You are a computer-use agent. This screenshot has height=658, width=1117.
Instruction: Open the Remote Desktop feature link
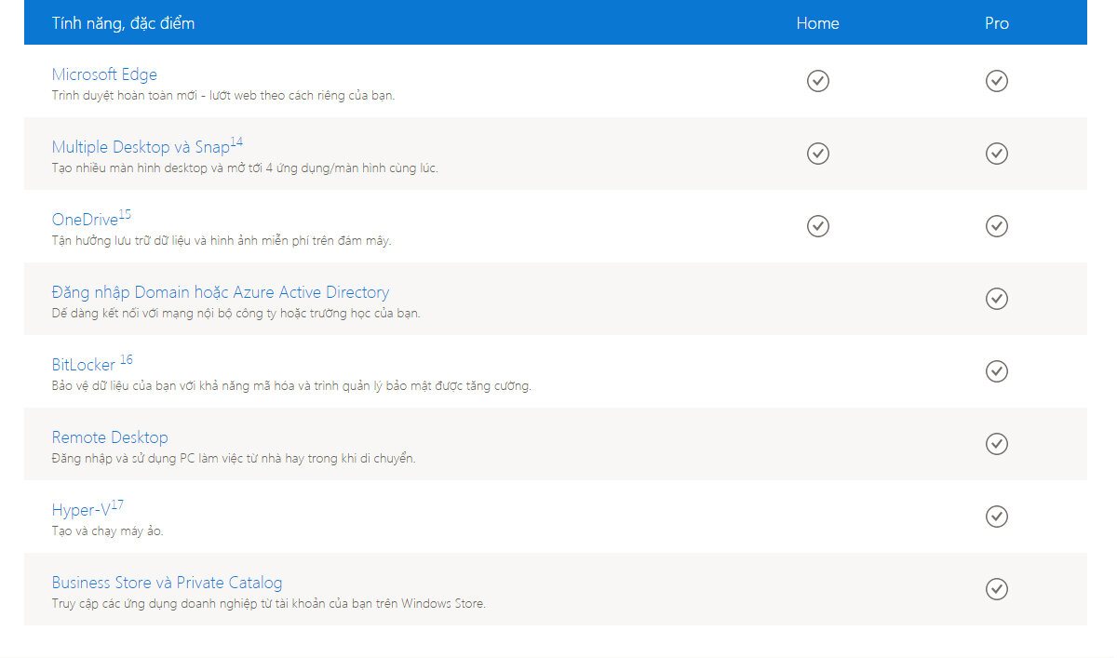(110, 437)
